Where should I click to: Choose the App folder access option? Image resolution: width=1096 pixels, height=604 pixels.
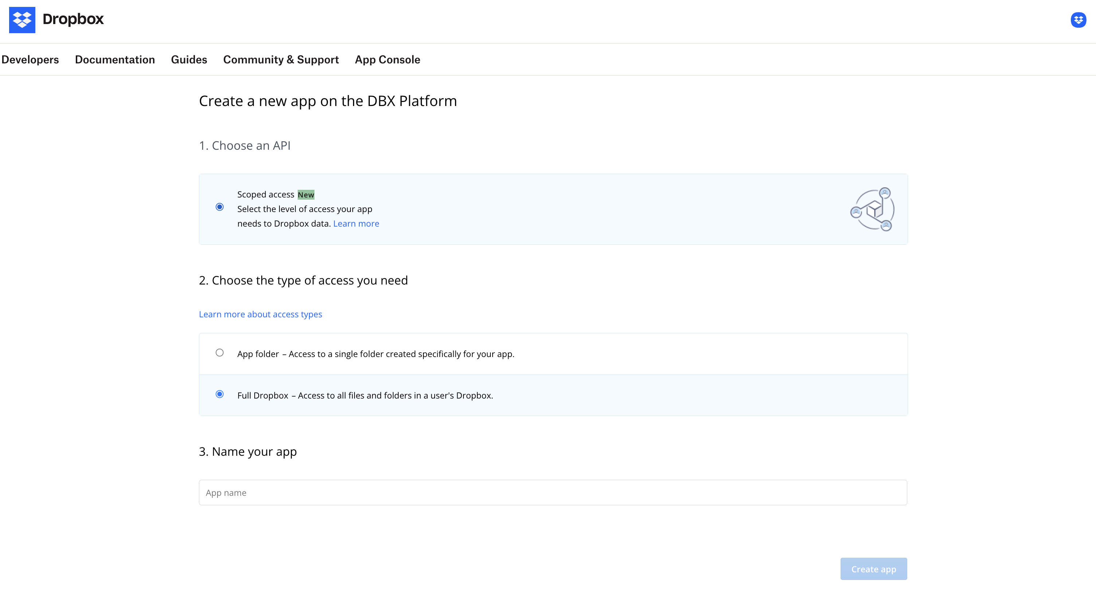[x=220, y=353]
